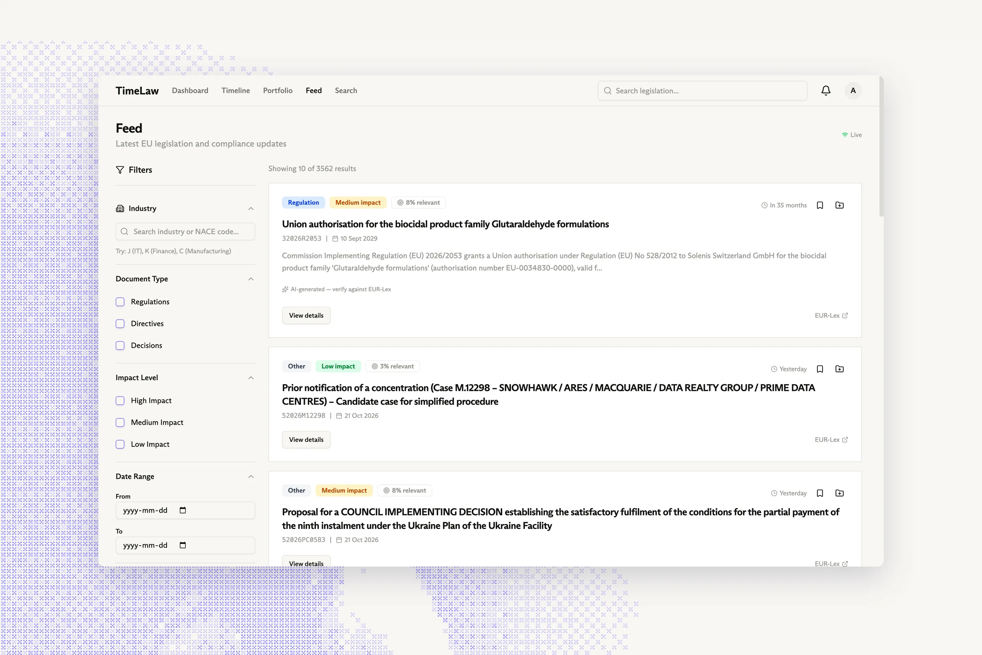Open the Feed nav tab

pyautogui.click(x=314, y=91)
